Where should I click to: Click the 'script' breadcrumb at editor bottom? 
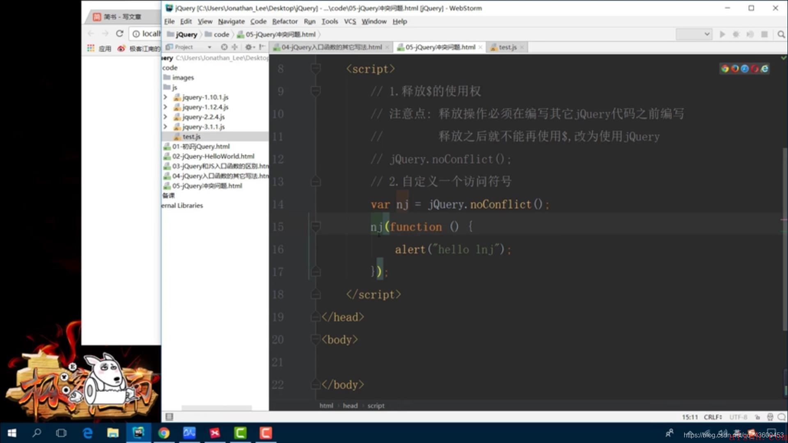[x=376, y=406]
